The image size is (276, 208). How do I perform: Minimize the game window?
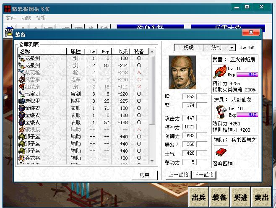pyautogui.click(x=237, y=7)
